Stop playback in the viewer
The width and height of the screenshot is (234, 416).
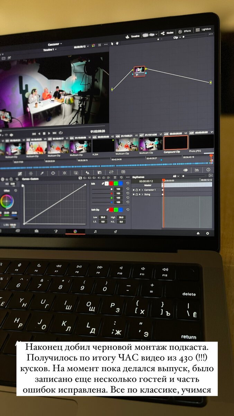click(44, 133)
